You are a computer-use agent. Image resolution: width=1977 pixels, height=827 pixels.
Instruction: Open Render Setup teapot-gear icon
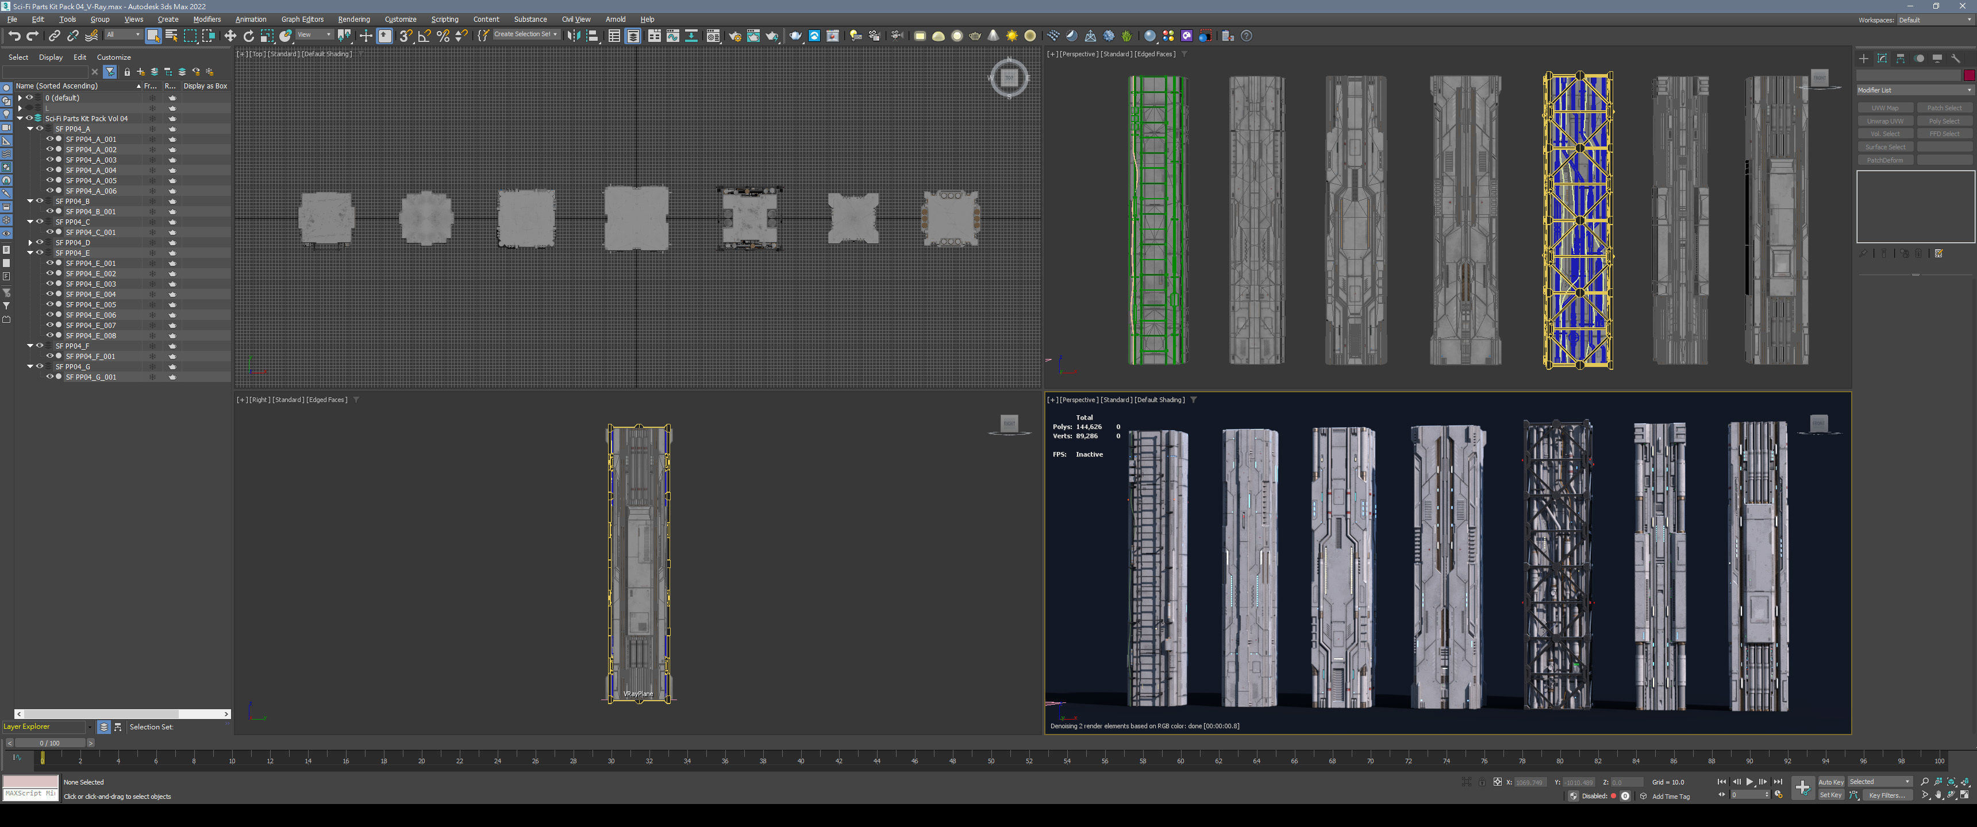point(734,36)
